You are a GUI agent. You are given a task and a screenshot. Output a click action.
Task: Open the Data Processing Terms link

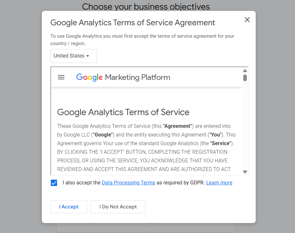tap(128, 183)
